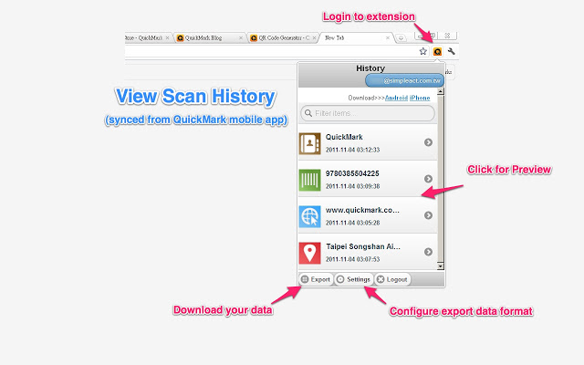584x365 pixels.
Task: Select the New Tab browser tab
Action: tap(356, 38)
